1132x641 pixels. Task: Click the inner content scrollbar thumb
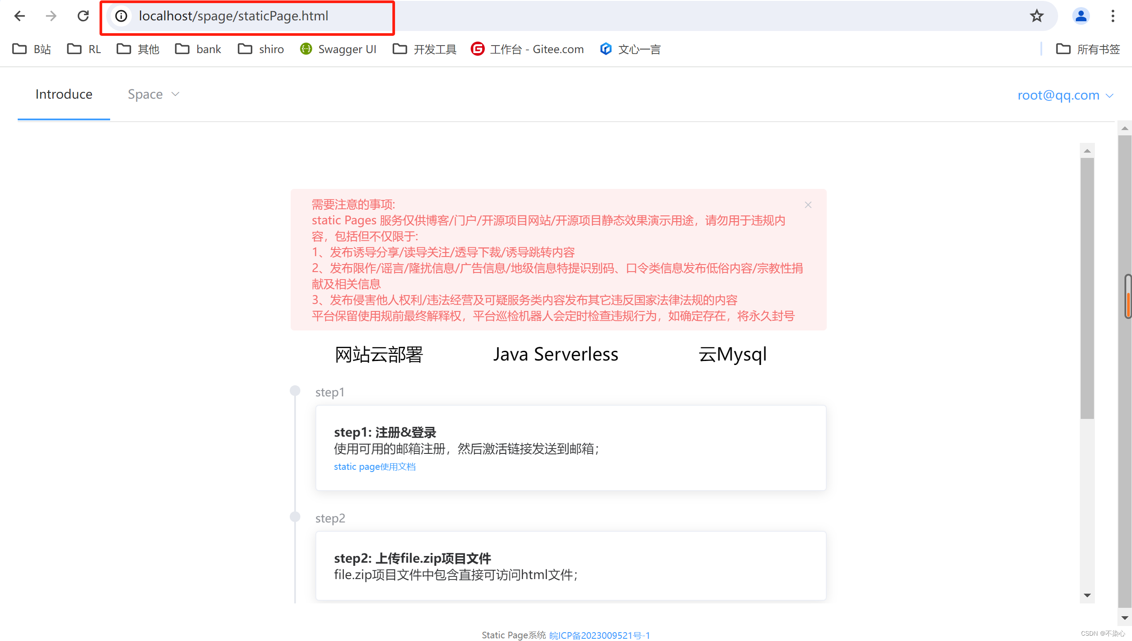point(1087,288)
